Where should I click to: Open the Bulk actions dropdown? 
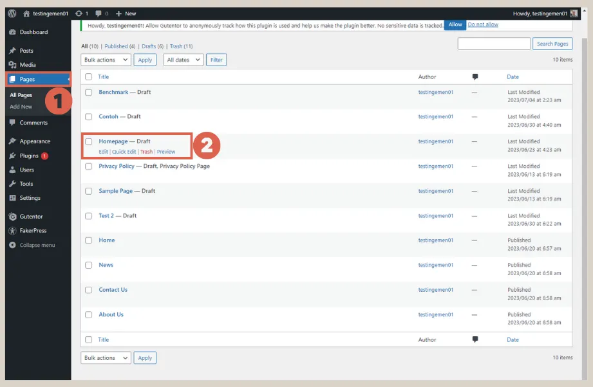pos(105,59)
